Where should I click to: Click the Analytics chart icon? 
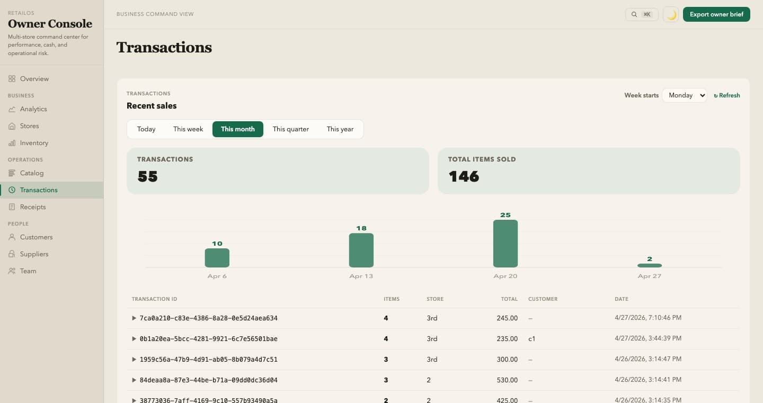[x=12, y=109]
